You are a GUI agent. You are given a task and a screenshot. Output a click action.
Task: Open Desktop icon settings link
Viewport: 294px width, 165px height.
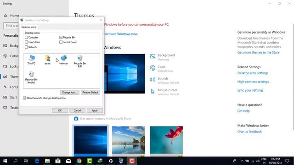(x=253, y=73)
